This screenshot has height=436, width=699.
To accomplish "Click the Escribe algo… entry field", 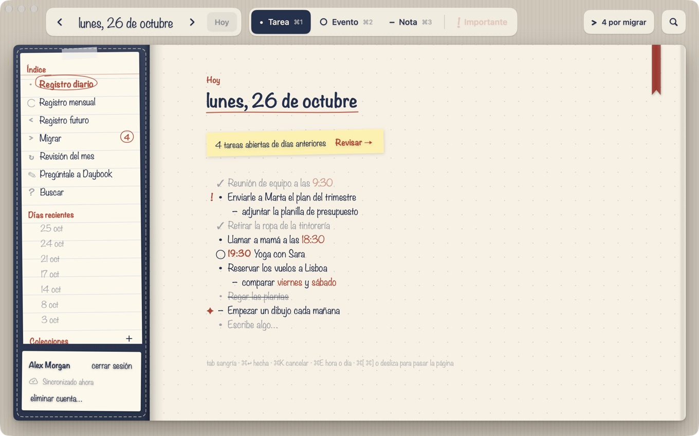I will pos(253,325).
